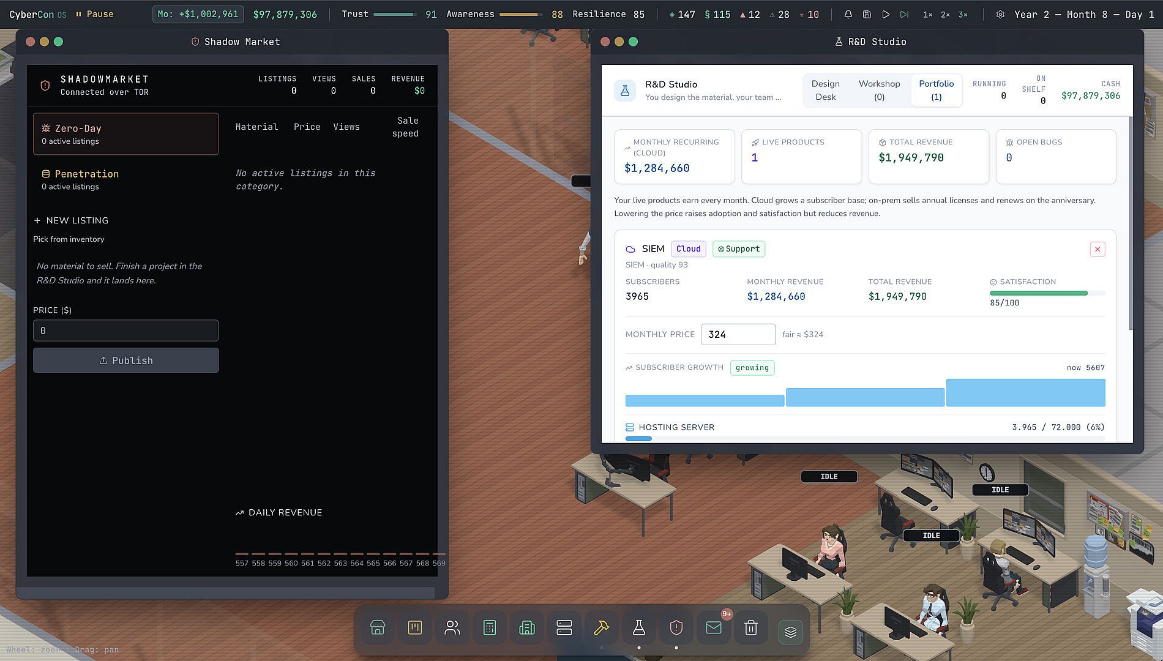
Task: Open the calculator finance icon in dock
Action: pos(490,628)
